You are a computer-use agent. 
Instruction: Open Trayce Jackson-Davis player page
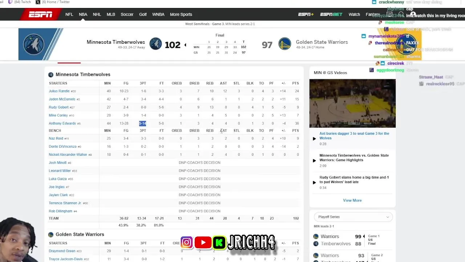65,259
